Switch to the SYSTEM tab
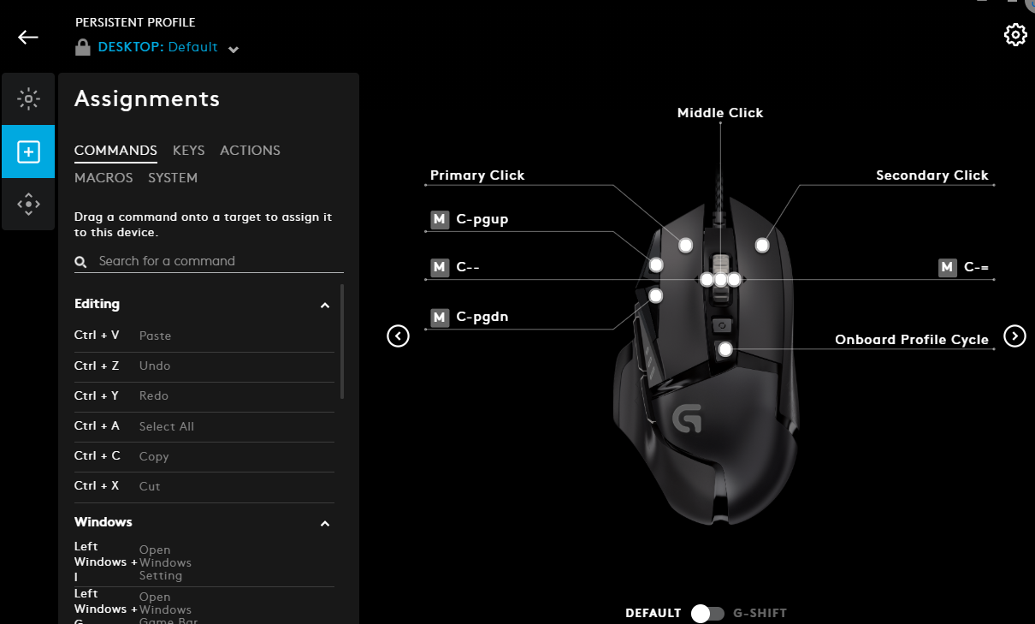 (x=173, y=178)
